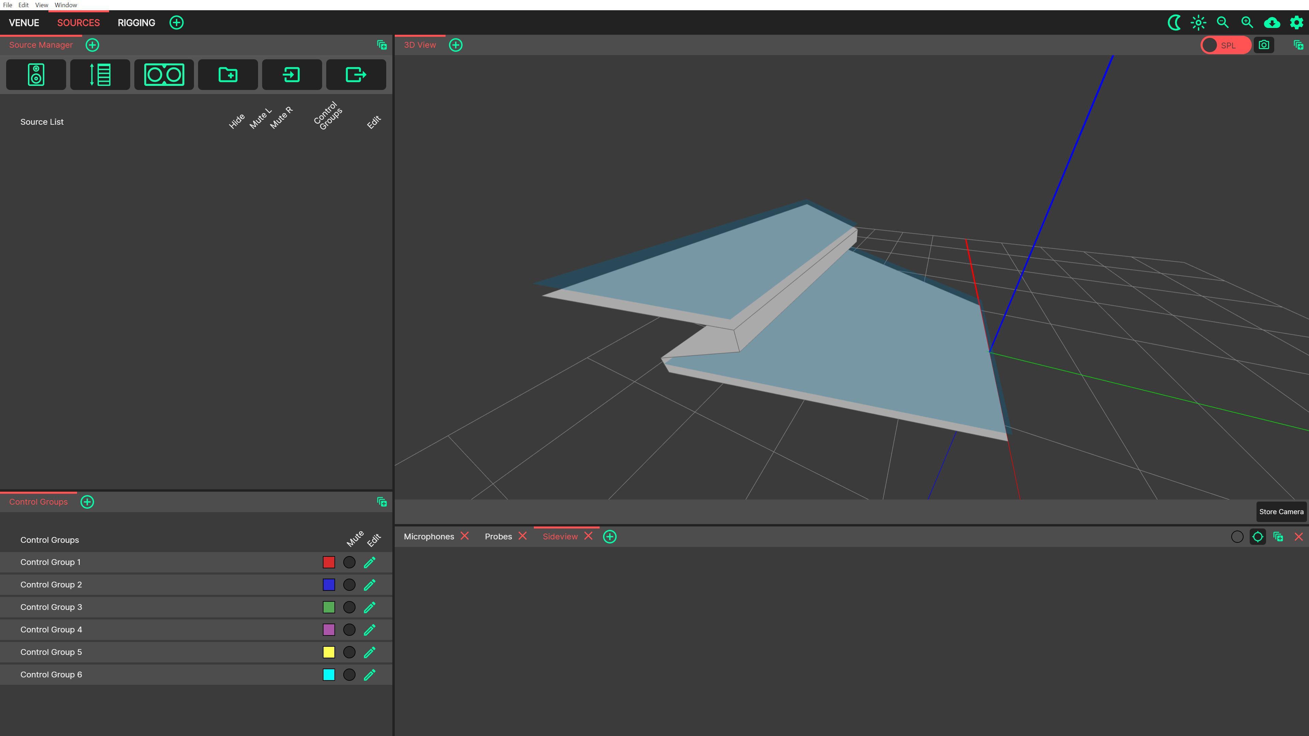Screen dimensions: 1309x736
Task: Take a 3D view camera snapshot
Action: point(1264,45)
